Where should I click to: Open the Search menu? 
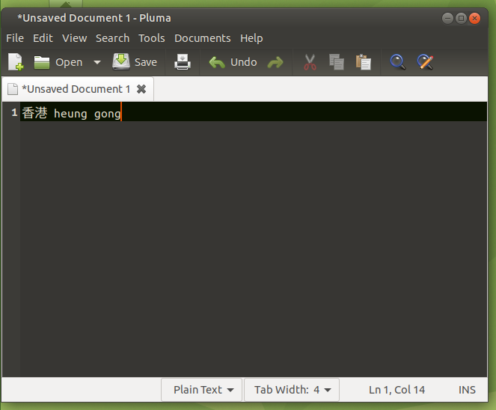tap(112, 38)
